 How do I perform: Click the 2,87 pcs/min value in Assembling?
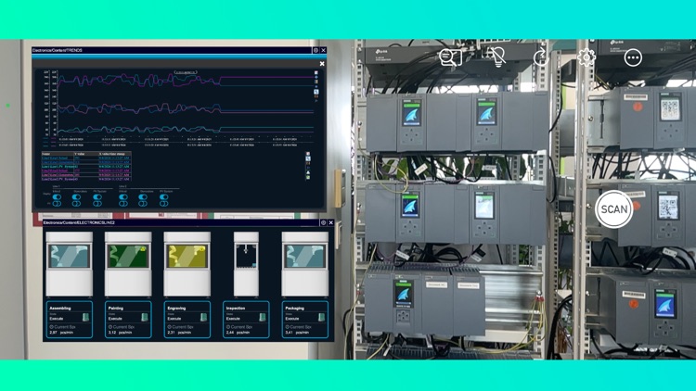coord(61,333)
